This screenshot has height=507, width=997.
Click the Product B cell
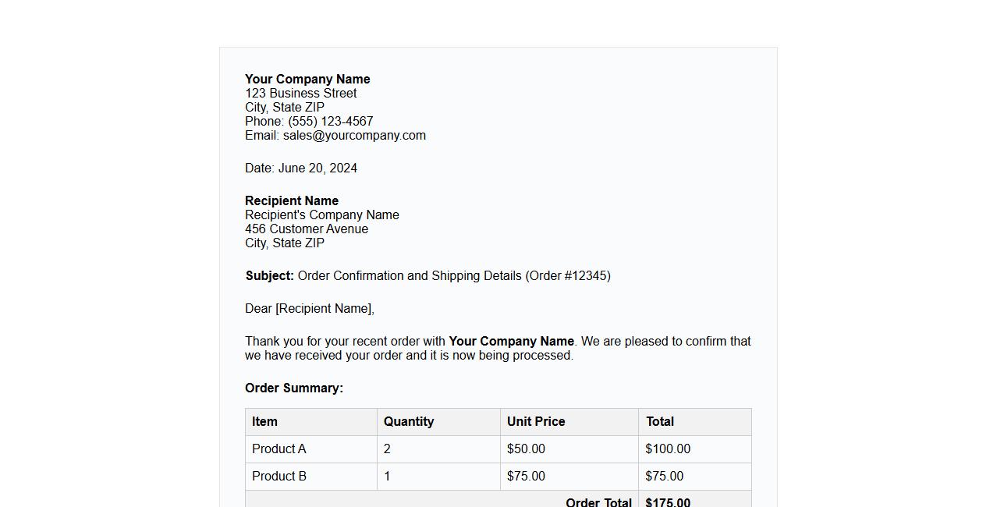[279, 476]
